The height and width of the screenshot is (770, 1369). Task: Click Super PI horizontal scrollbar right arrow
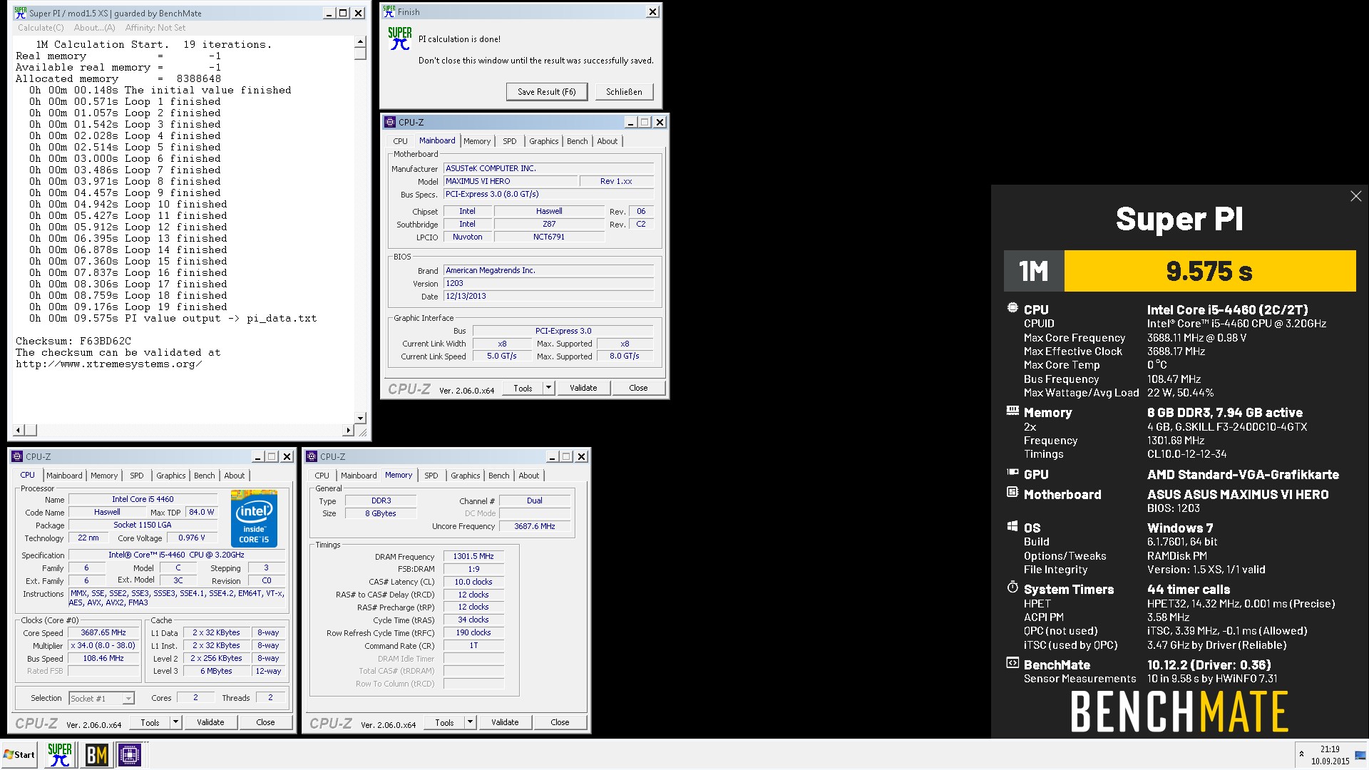point(348,430)
